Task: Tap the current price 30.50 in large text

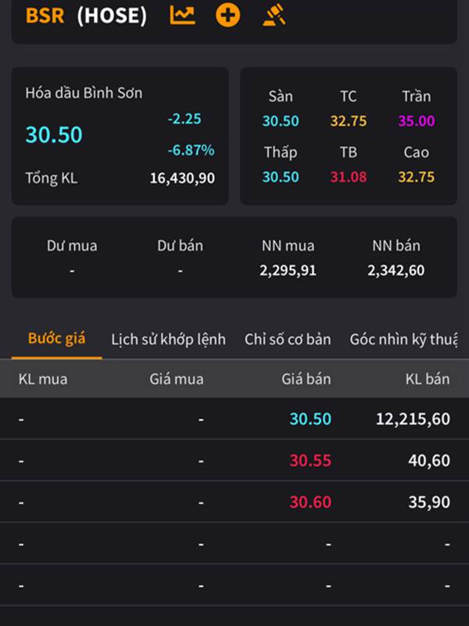Action: (54, 135)
